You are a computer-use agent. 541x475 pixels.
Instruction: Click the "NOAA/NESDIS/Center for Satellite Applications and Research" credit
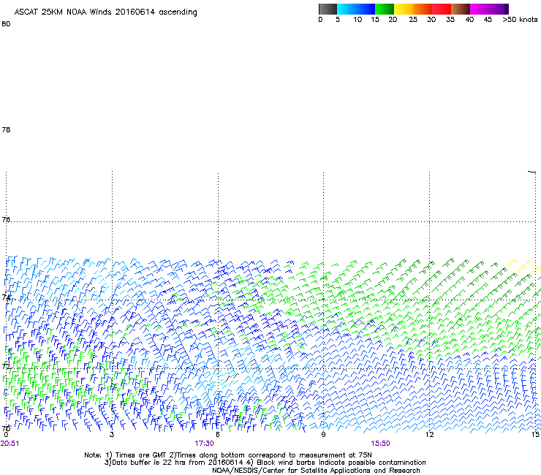316,470
